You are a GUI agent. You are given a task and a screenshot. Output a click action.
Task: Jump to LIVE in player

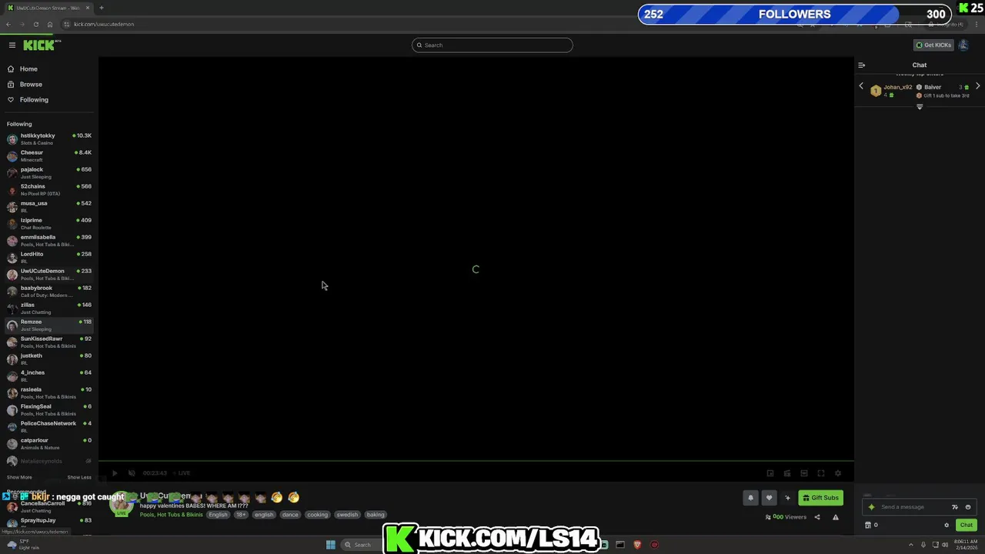click(x=182, y=473)
